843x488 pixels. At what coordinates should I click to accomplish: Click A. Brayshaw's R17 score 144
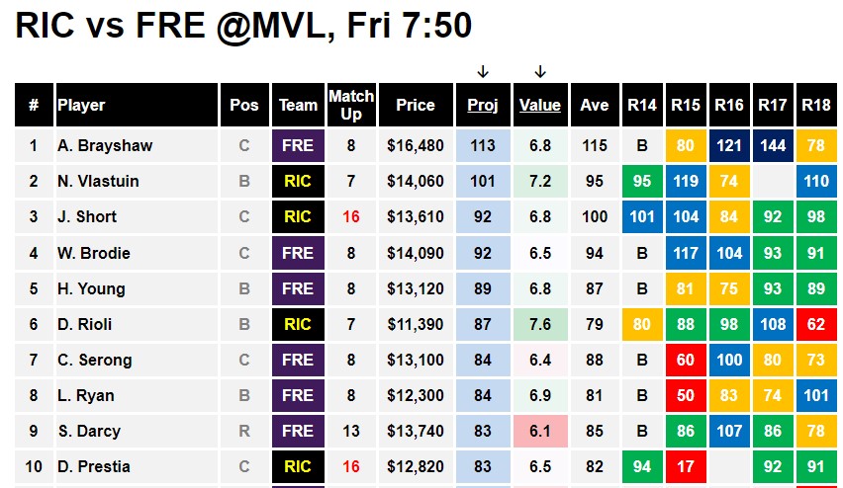773,145
